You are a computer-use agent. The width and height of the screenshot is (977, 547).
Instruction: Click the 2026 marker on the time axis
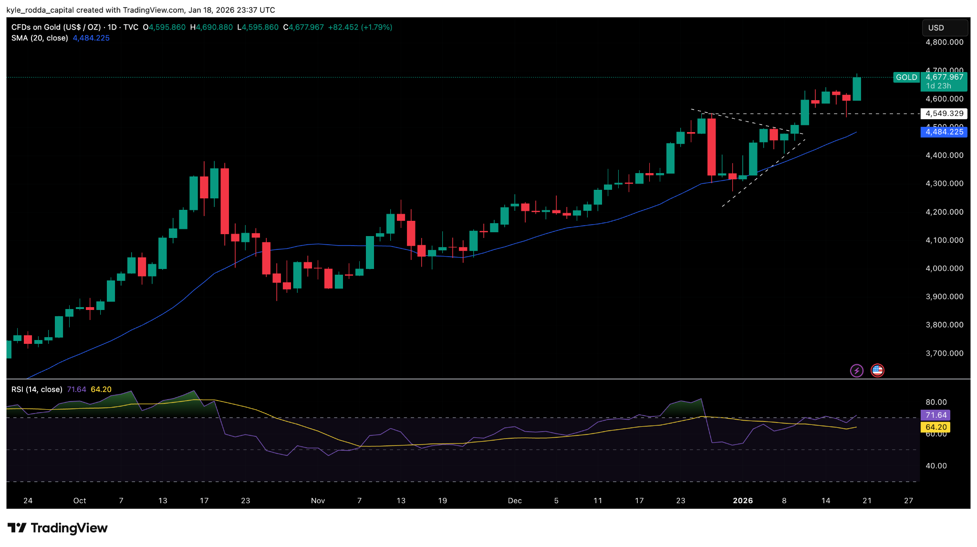point(742,501)
